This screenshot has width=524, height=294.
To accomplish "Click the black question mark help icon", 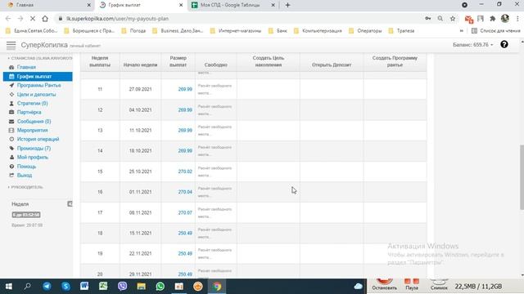I will 504,44.
